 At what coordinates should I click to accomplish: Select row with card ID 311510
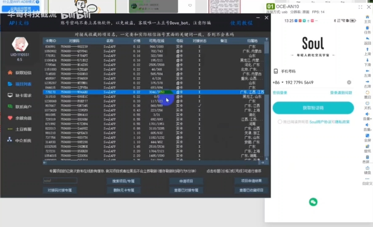[x=154, y=97]
